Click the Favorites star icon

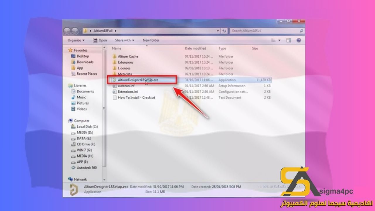(x=70, y=50)
